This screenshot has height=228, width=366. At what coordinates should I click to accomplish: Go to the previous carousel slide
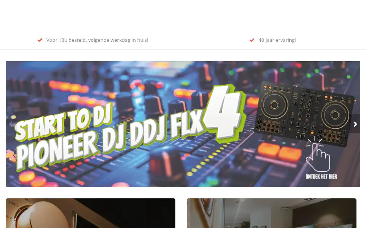pyautogui.click(x=11, y=124)
